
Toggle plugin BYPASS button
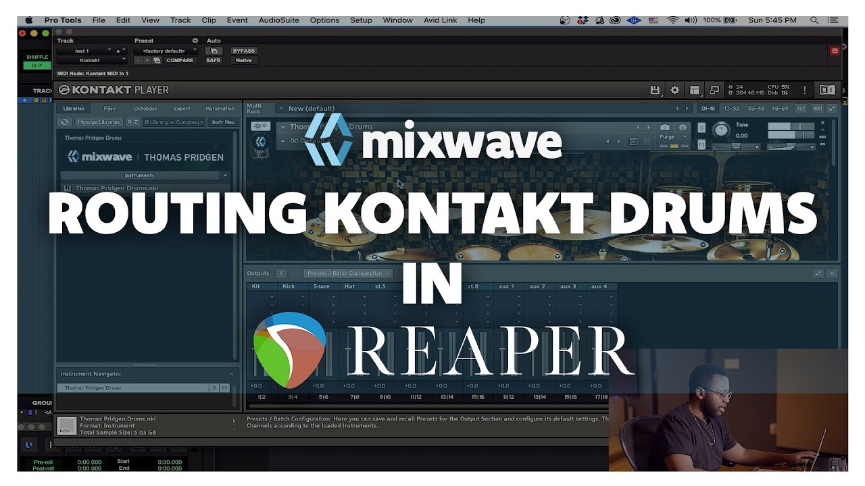click(x=243, y=51)
